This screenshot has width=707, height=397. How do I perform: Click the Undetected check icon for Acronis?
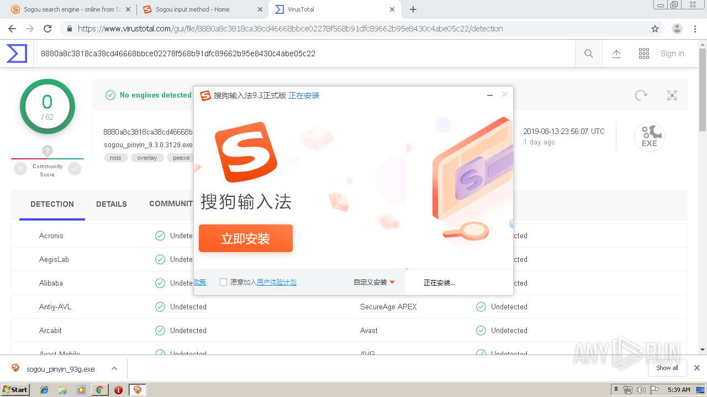(x=160, y=235)
